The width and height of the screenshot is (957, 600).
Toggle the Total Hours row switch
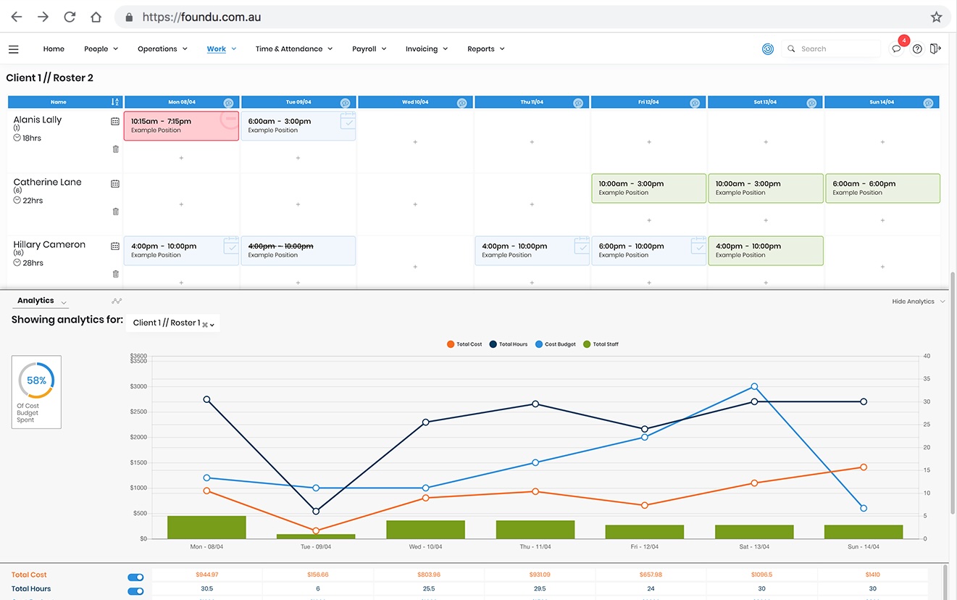pyautogui.click(x=135, y=591)
